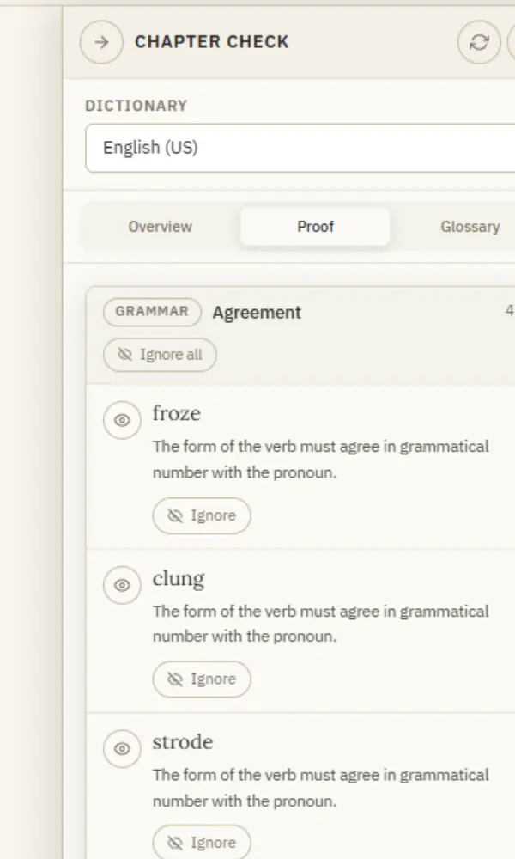The width and height of the screenshot is (515, 859).
Task: Click the word 'strode' issue title
Action: pos(183,742)
